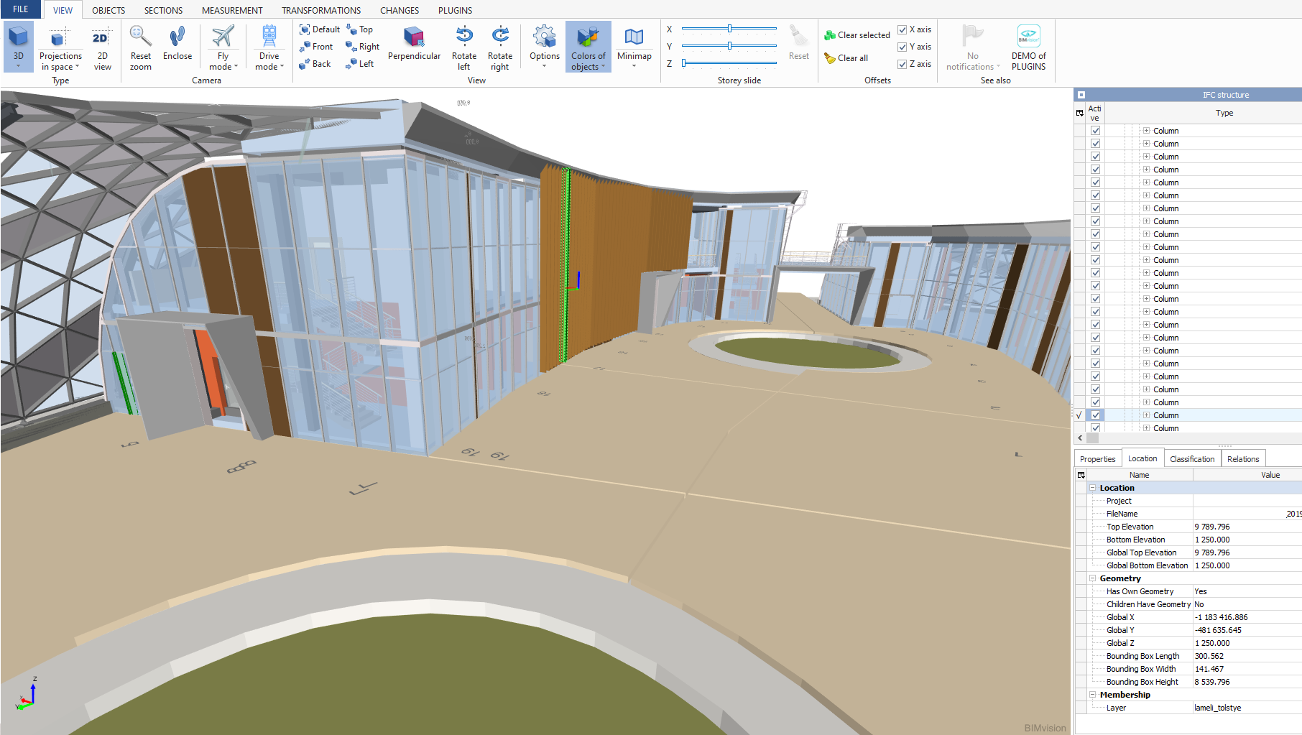Open the Fly mode dropdown arrow
This screenshot has width=1302, height=735.
coord(236,67)
